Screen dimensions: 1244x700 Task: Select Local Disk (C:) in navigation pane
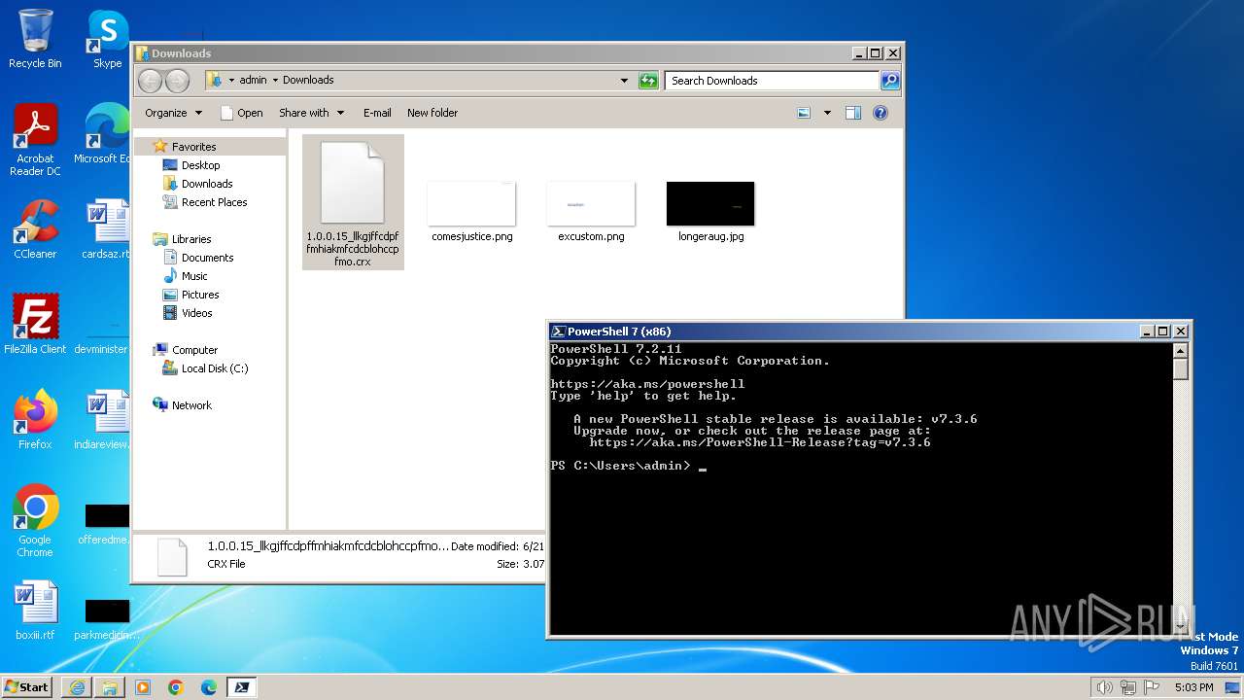click(214, 368)
